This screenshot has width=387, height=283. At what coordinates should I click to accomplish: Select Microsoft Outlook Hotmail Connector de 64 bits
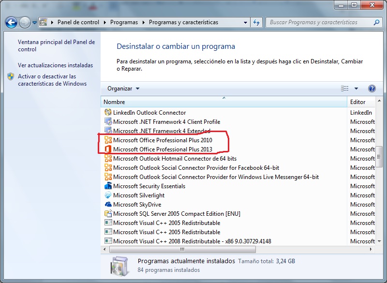click(175, 158)
